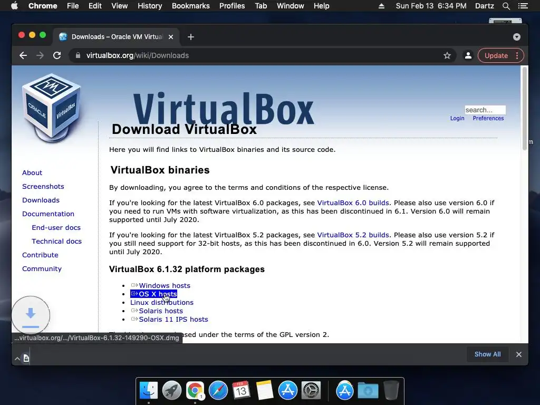This screenshot has width=540, height=405.
Task: Open the Chrome menu in menu bar
Action: coord(43,6)
